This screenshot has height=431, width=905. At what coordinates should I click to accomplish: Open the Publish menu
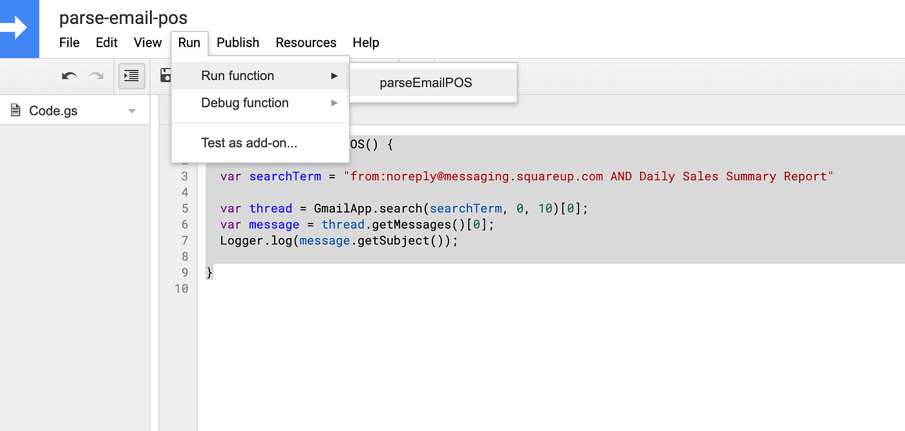click(238, 43)
